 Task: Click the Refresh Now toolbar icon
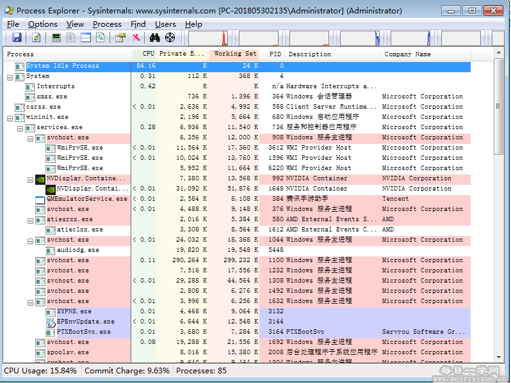[36, 38]
